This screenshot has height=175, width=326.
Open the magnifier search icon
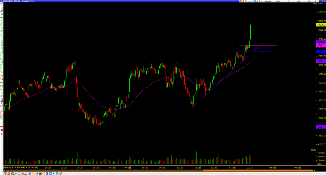click(16, 173)
